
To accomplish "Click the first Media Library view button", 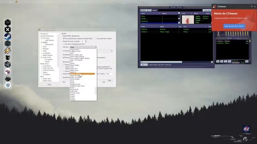I will click(x=142, y=10).
